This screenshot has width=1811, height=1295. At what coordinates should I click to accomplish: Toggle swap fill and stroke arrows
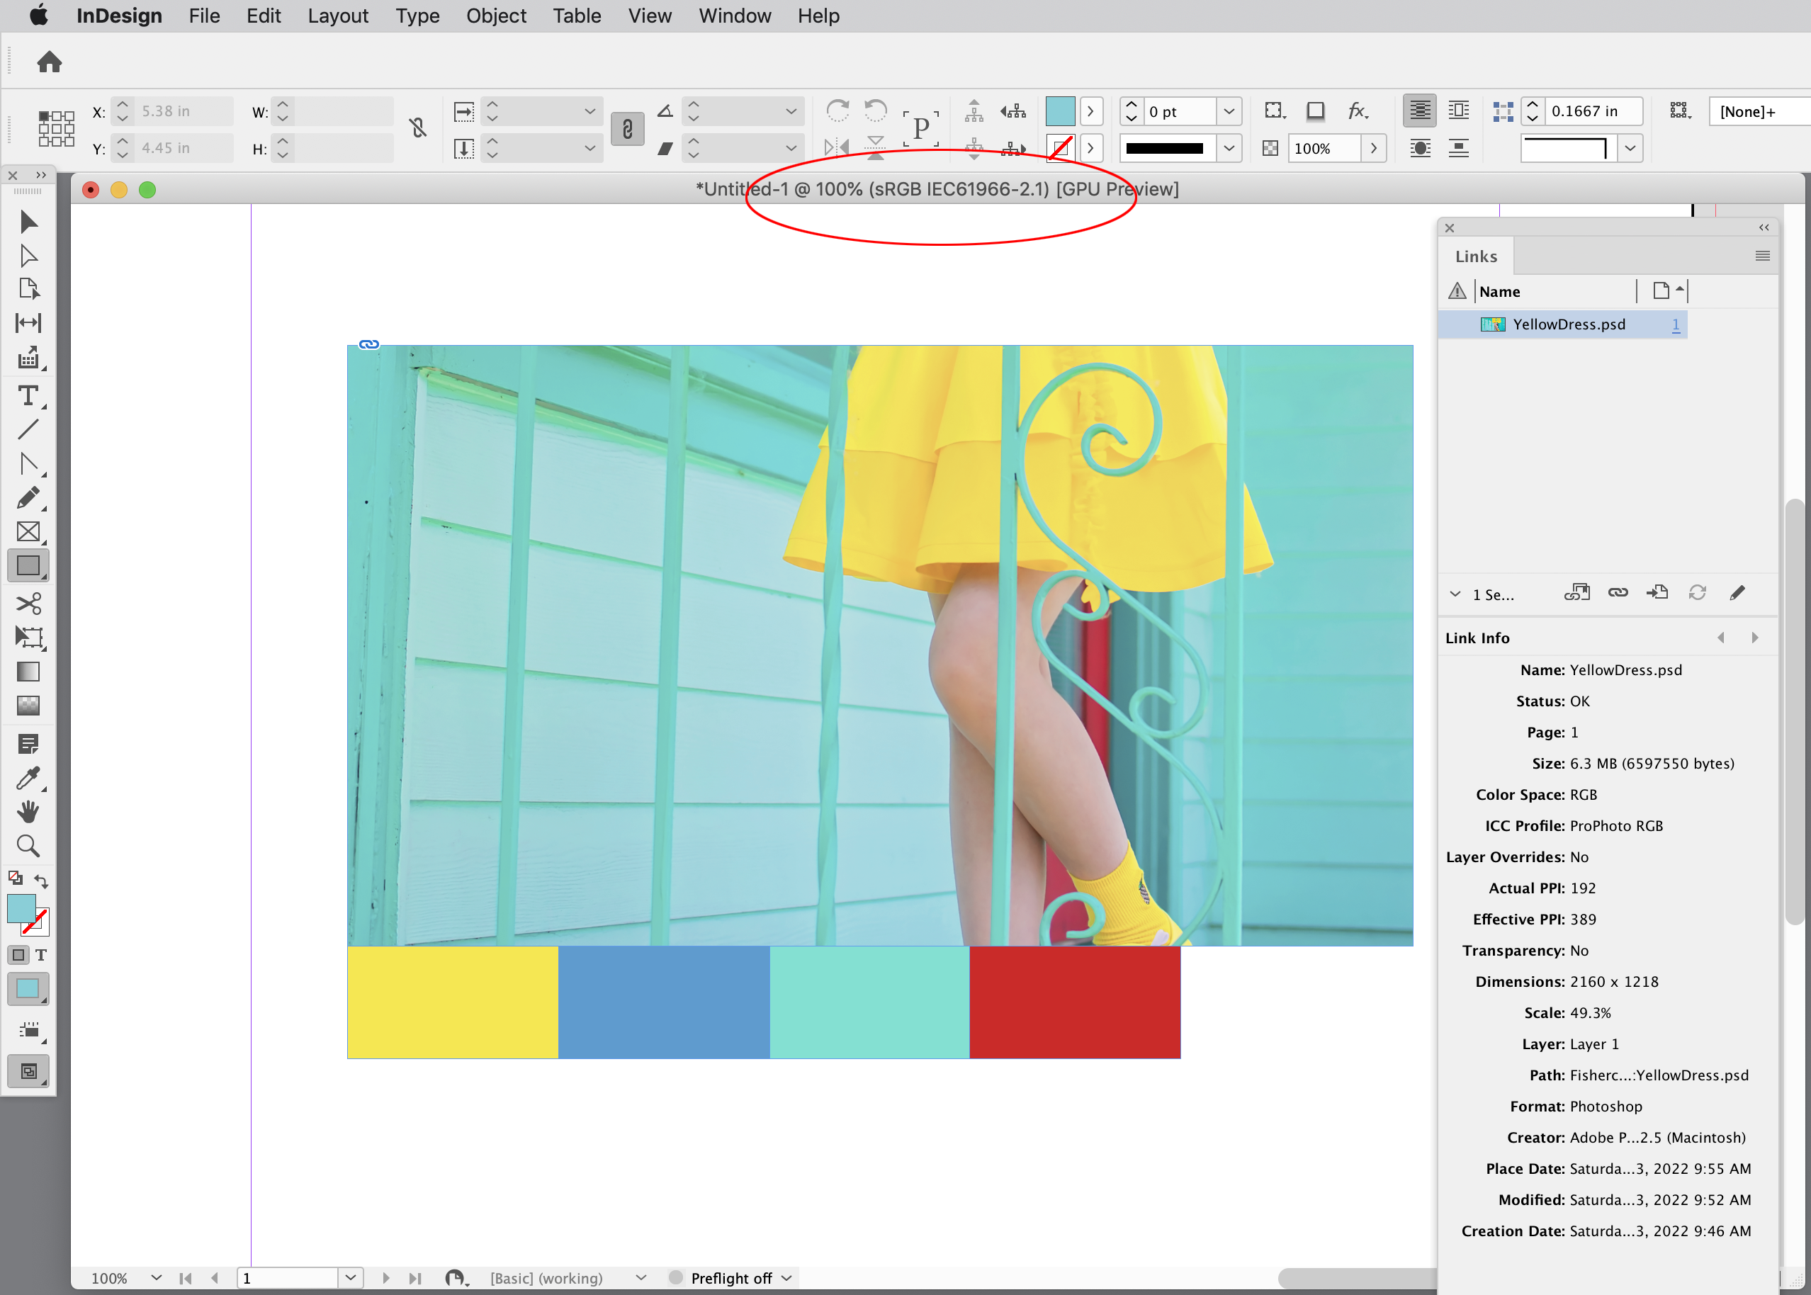pyautogui.click(x=42, y=880)
